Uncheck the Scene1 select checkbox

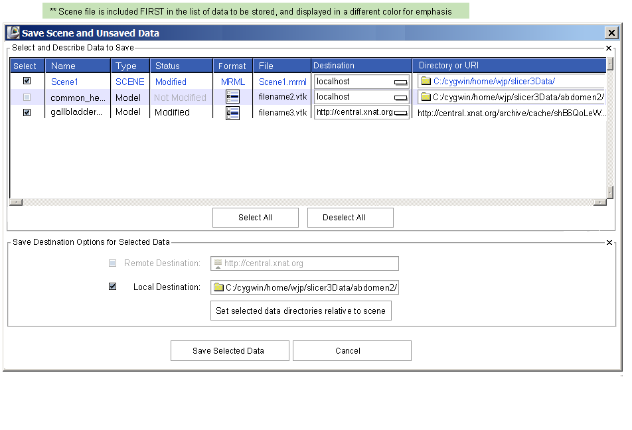click(27, 81)
